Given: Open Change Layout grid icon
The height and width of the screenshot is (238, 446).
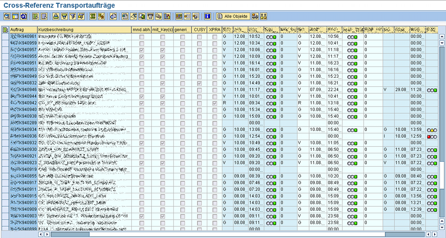Looking at the screenshot, I should (178, 16).
